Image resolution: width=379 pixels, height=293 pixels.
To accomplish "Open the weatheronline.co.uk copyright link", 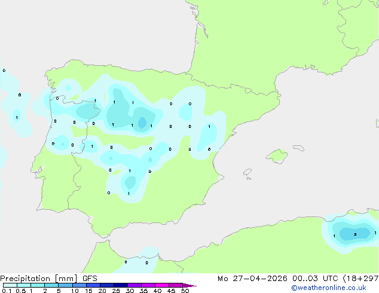I will click(x=329, y=288).
